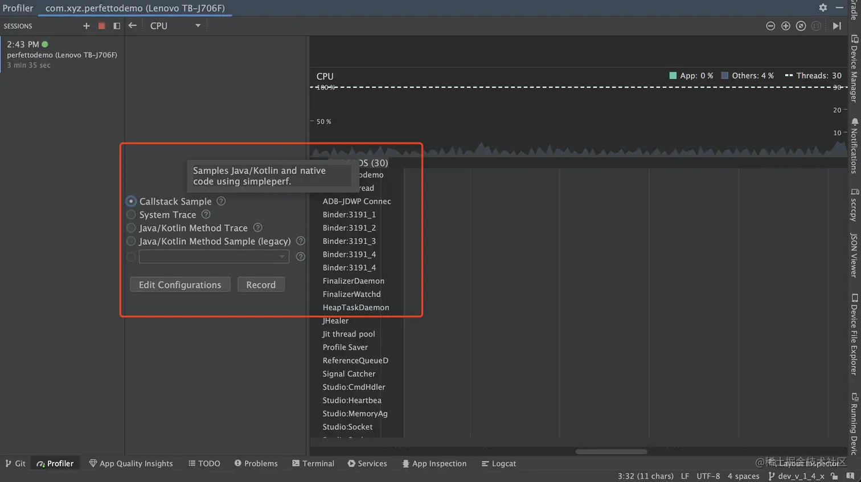This screenshot has height=482, width=861.
Task: Click the LF line separator setting
Action: point(684,476)
